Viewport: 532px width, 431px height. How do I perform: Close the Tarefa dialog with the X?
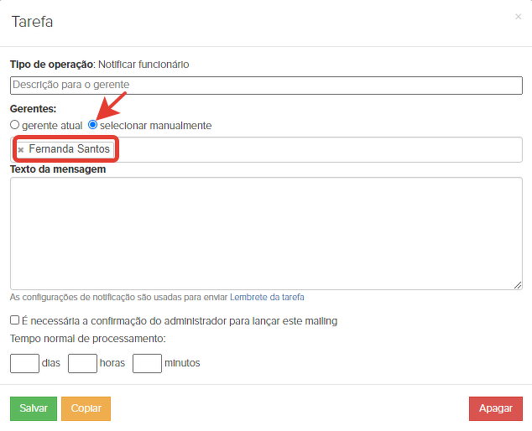tap(518, 16)
